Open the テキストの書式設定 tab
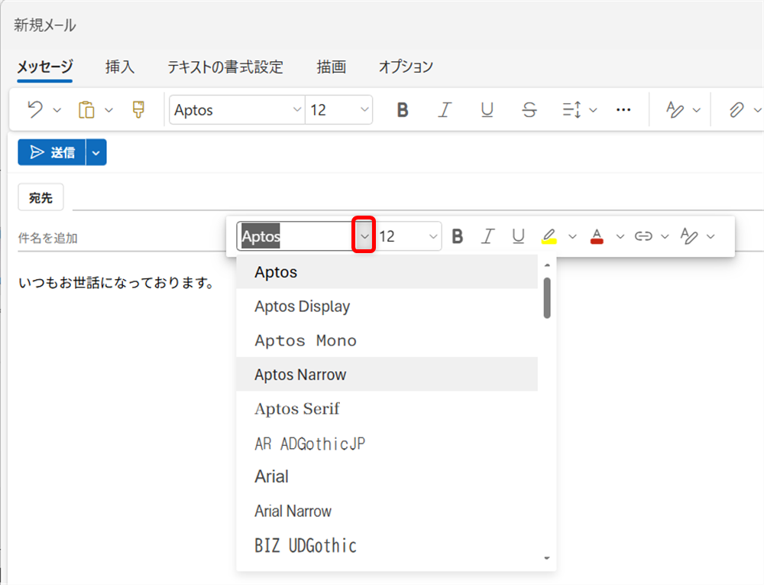 [225, 67]
